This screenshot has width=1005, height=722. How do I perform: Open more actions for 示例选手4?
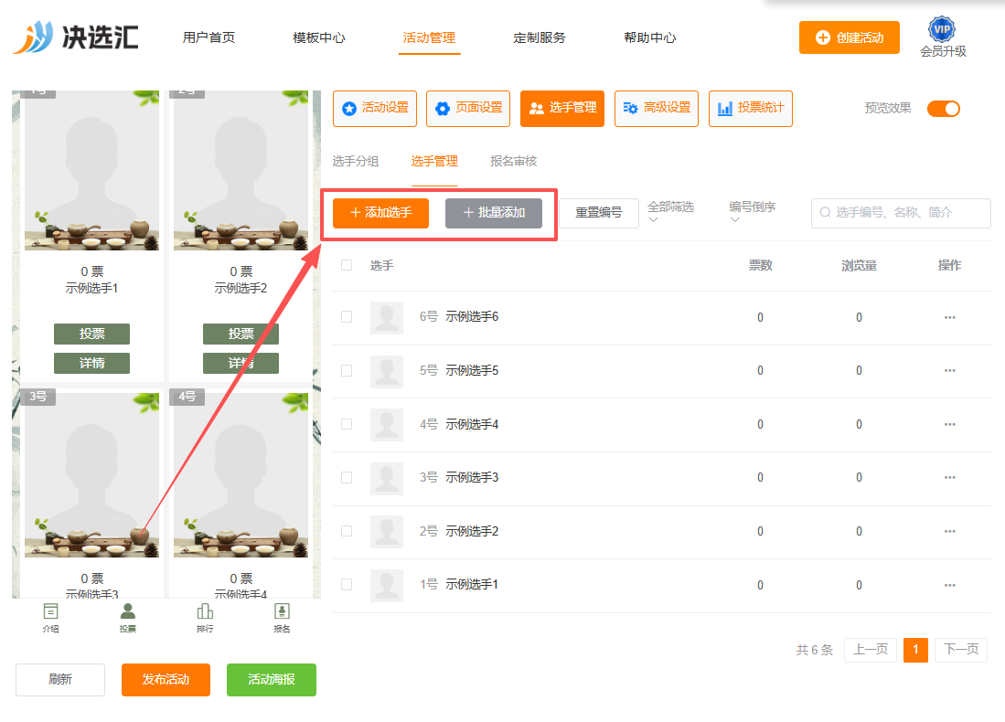click(x=950, y=424)
